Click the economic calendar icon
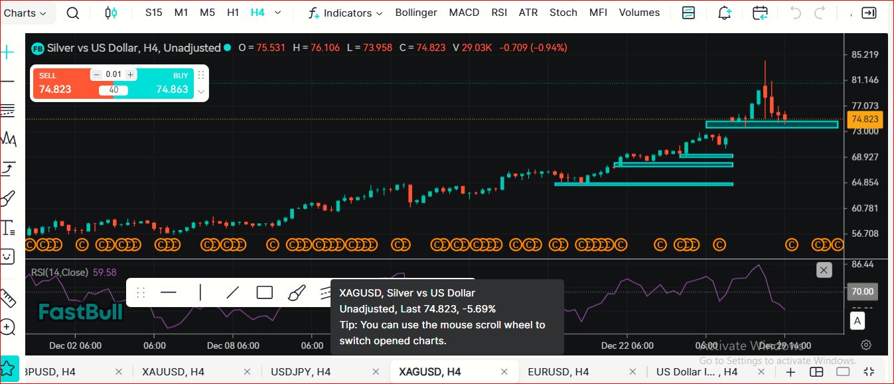This screenshot has width=894, height=384. tap(760, 13)
